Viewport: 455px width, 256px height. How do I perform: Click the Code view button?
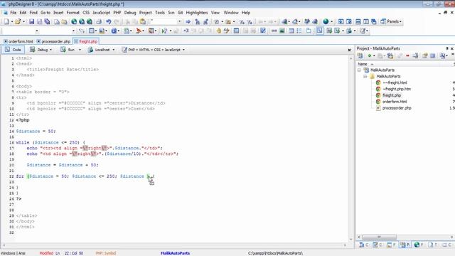click(13, 50)
